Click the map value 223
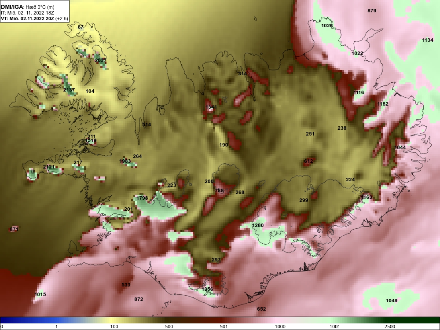Screen dimensions: 440x330 [x=172, y=186]
